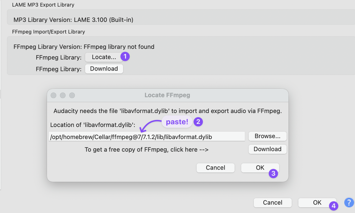Screen dimensions: 355x213
Task: Click the purple step 1 badge
Action: (125, 57)
